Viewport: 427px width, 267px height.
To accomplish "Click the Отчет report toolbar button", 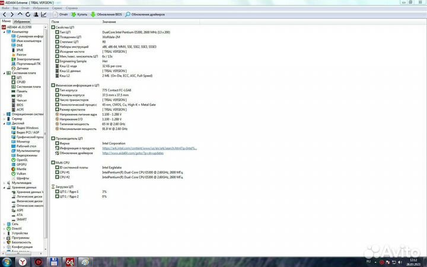I will point(60,14).
